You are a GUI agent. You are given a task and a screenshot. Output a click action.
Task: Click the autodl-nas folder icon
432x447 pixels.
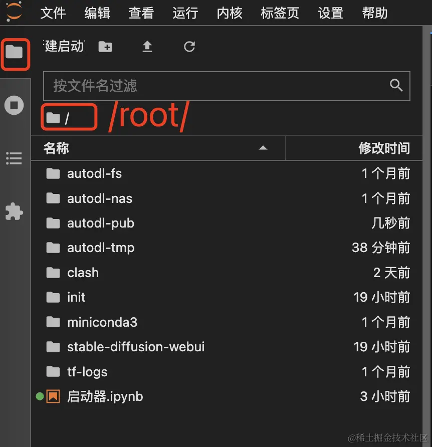point(53,198)
